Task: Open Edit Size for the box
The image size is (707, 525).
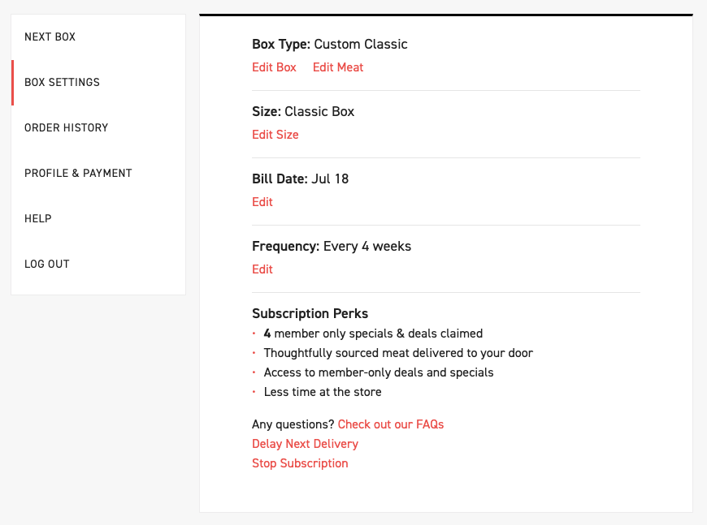Action: click(275, 135)
